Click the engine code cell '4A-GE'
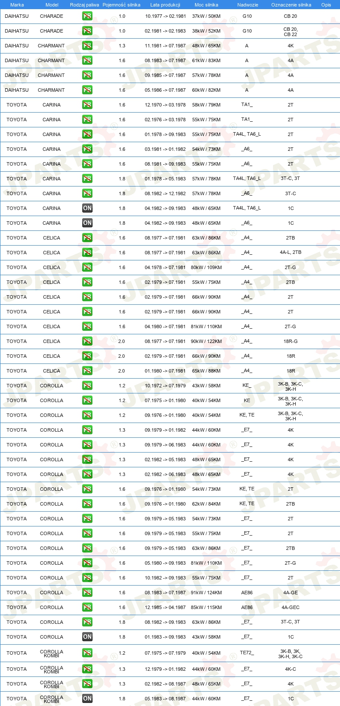The image size is (340, 706). (x=290, y=593)
